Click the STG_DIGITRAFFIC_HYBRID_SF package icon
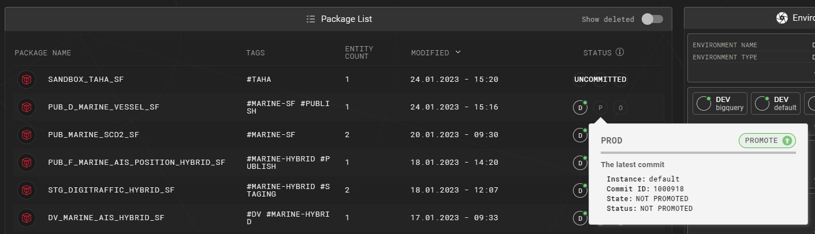Viewport: 815px width, 234px height. (x=26, y=190)
